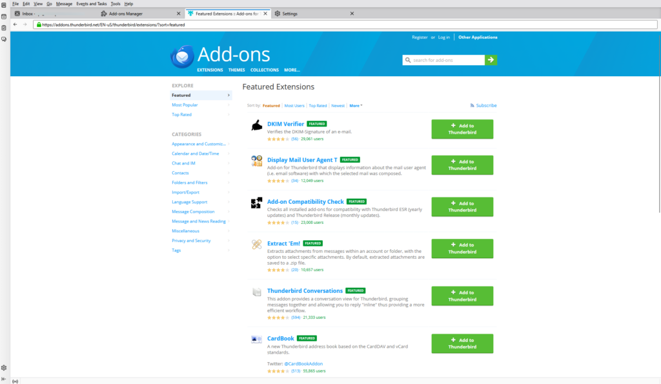Add Add-on Compatibility Check to Thunderbird
Viewport: 661px width, 384px height.
click(462, 207)
